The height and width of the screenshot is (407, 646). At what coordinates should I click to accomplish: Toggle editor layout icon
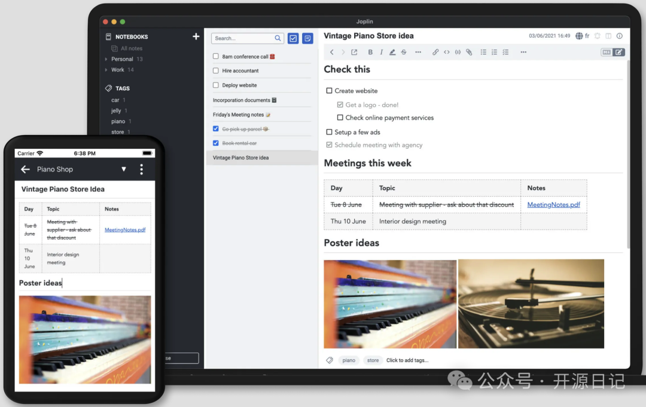pyautogui.click(x=608, y=36)
